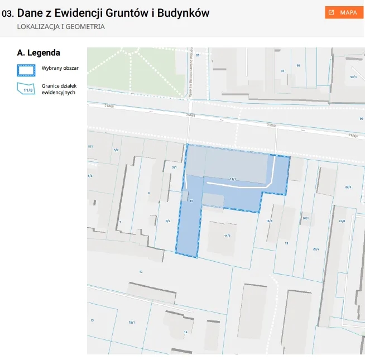The height and width of the screenshot is (360, 365).
Task: Click highlighted parcel 11/1 on the map
Action: 232,179
